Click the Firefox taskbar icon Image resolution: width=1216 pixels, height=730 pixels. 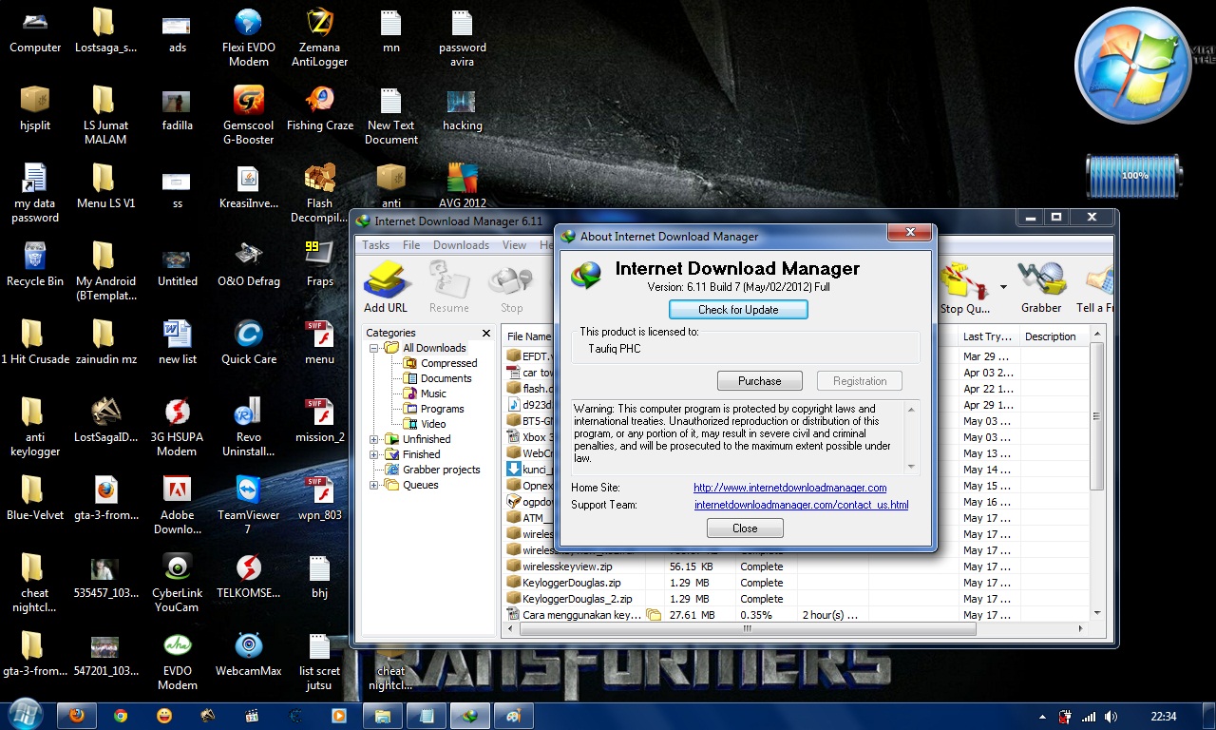point(77,716)
